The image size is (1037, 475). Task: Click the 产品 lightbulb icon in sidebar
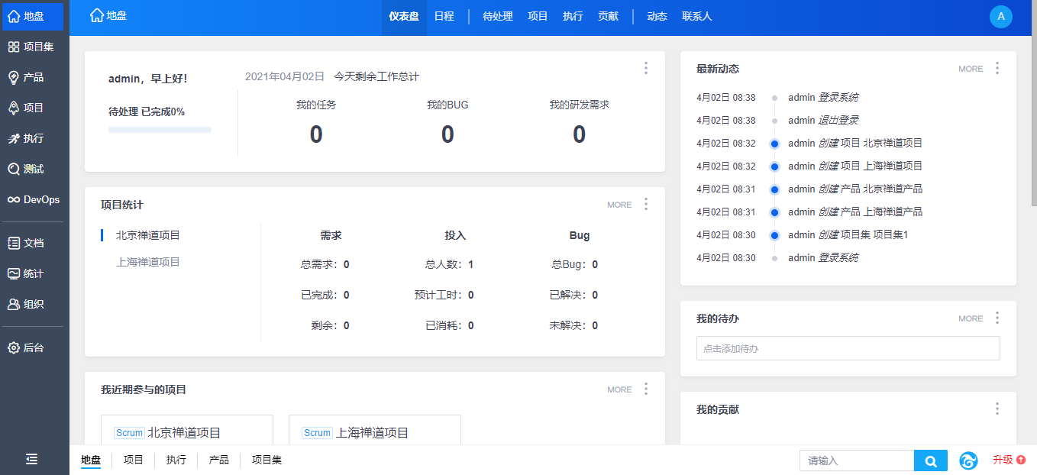point(14,77)
